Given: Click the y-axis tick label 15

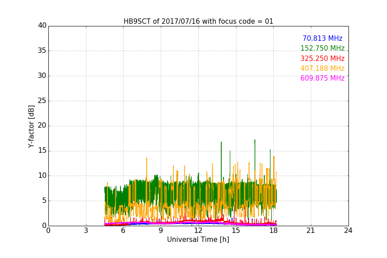Looking at the screenshot, I should 42,150.
